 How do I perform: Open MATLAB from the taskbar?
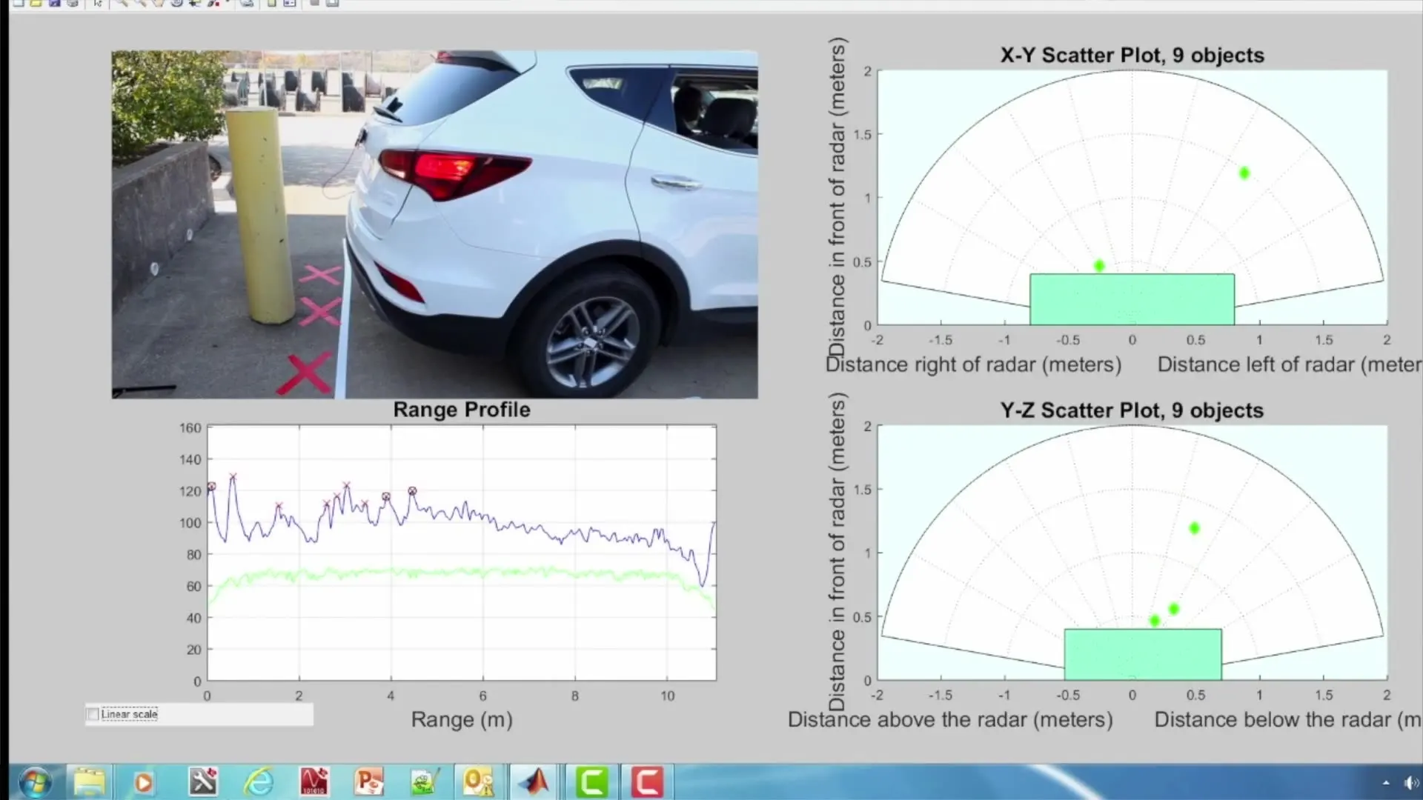[534, 782]
